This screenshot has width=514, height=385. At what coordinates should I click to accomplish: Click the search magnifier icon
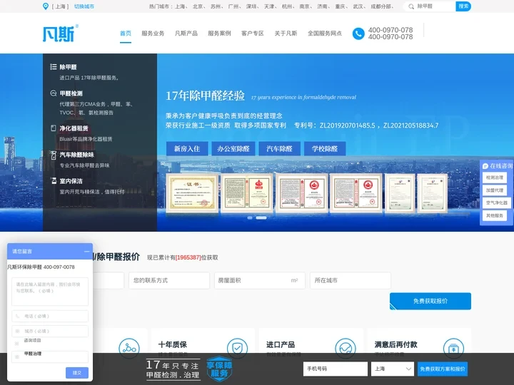tap(411, 6)
